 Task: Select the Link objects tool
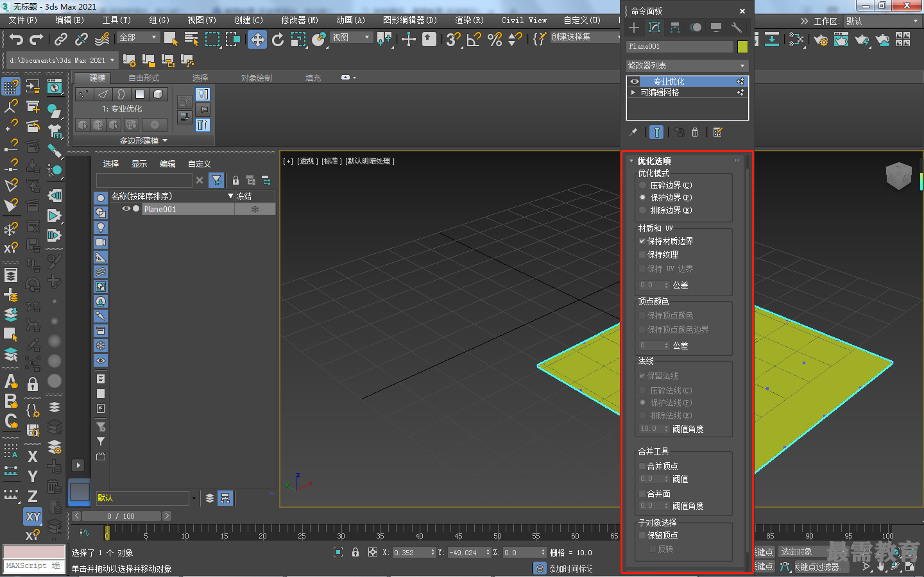[x=61, y=39]
